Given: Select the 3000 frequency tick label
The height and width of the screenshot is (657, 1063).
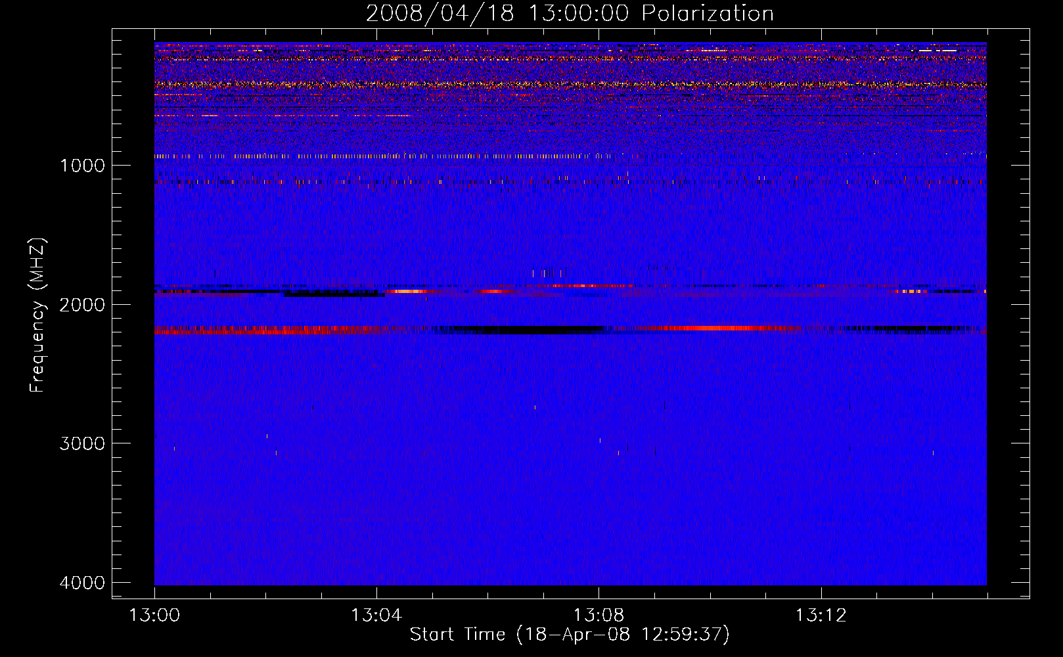Looking at the screenshot, I should (x=82, y=443).
